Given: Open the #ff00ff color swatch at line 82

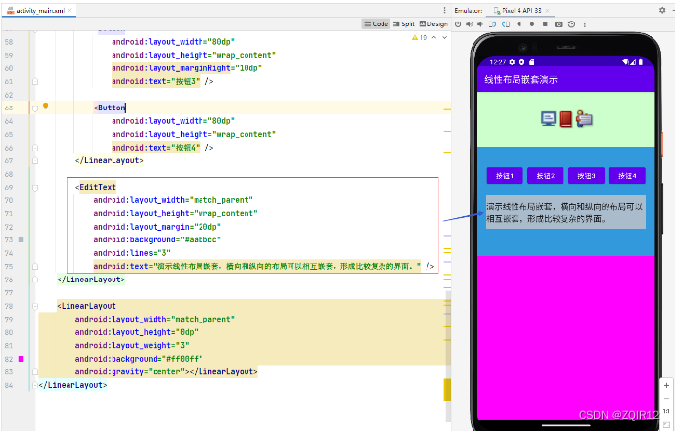Looking at the screenshot, I should pos(22,359).
